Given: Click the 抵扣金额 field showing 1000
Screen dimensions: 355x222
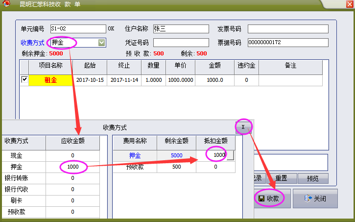Looking at the screenshot, I should [212, 155].
